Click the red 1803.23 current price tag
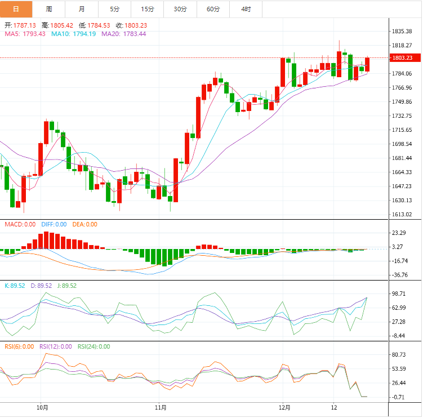The height and width of the screenshot is (418, 423). 402,57
